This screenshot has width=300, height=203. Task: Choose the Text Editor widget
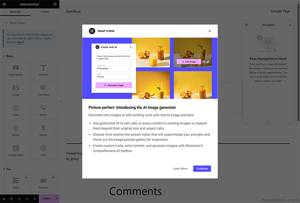(43, 89)
